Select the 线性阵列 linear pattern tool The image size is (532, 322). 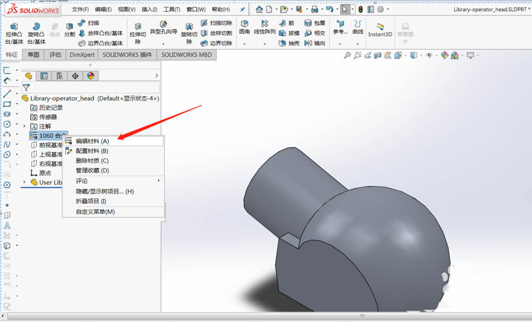pos(264,28)
